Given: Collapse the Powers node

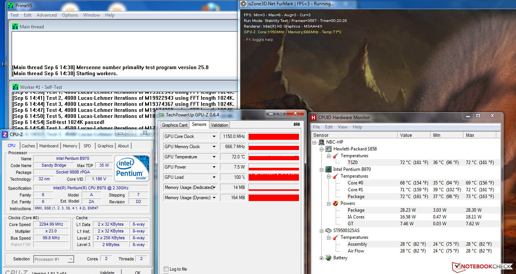Looking at the screenshot, I should click(x=329, y=204).
